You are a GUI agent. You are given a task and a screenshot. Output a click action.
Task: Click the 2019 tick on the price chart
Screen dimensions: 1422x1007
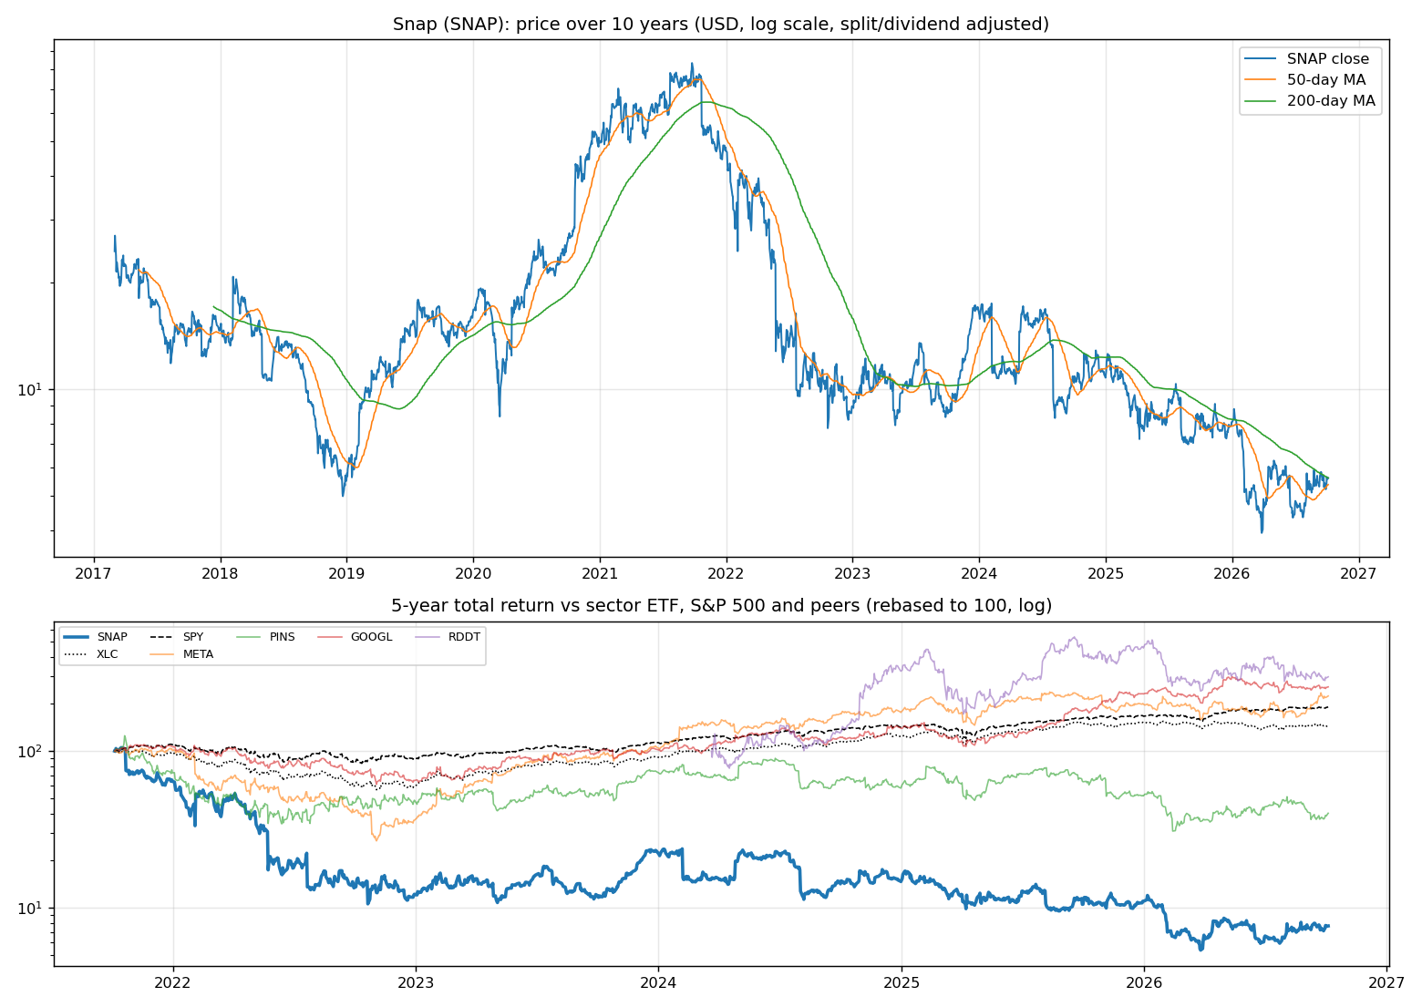[346, 573]
